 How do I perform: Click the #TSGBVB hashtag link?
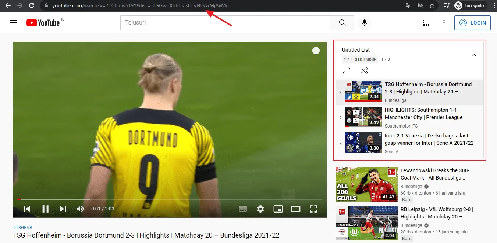22,228
